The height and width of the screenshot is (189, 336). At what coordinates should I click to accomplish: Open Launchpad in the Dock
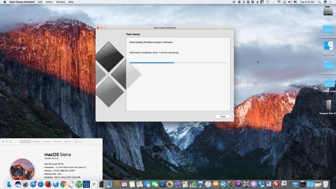coord(26,184)
